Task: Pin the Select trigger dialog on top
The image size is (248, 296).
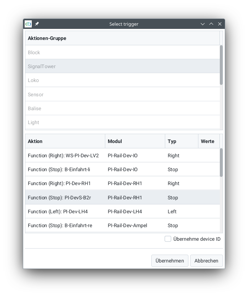Action: [37, 24]
